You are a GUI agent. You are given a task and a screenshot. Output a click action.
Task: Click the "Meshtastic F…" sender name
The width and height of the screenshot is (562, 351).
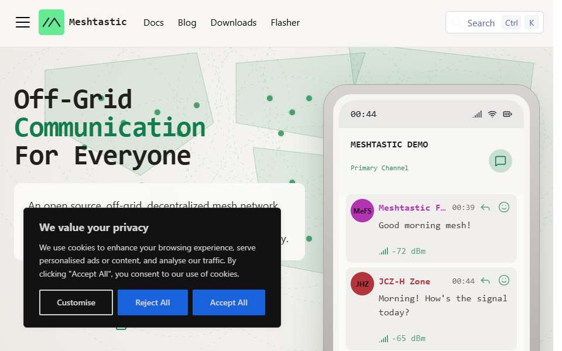point(412,208)
